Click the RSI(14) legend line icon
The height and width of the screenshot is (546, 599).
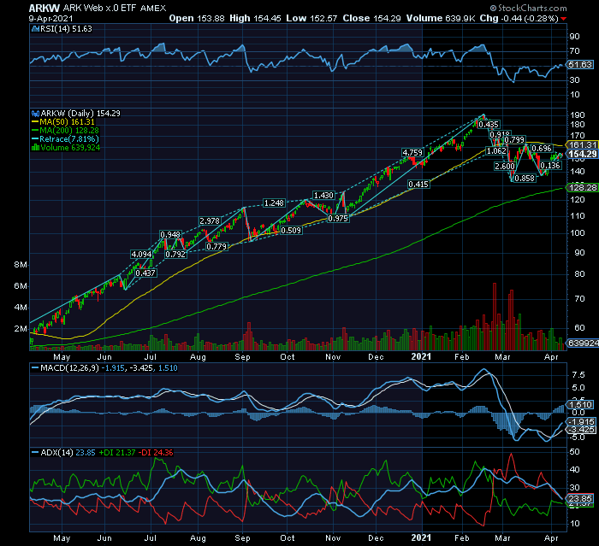click(x=35, y=29)
